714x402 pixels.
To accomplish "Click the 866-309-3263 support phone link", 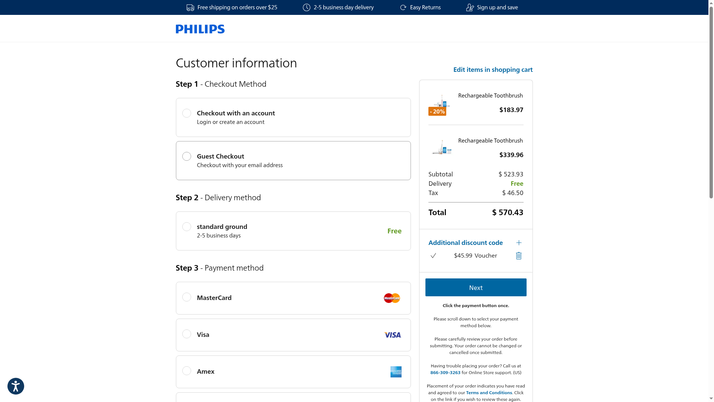I will [x=445, y=373].
